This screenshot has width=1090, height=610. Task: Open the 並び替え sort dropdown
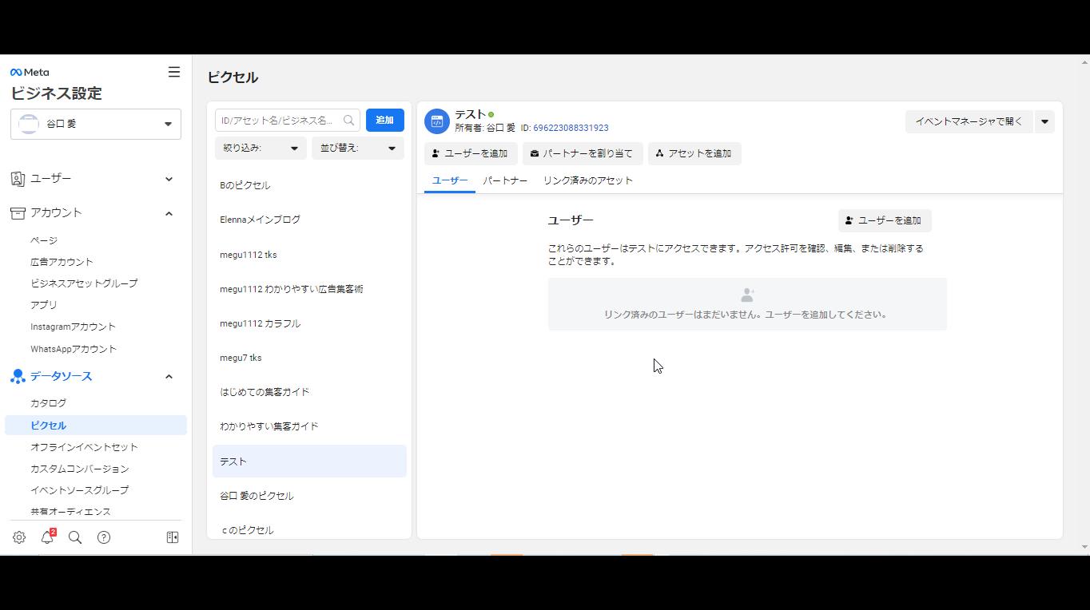tap(358, 148)
